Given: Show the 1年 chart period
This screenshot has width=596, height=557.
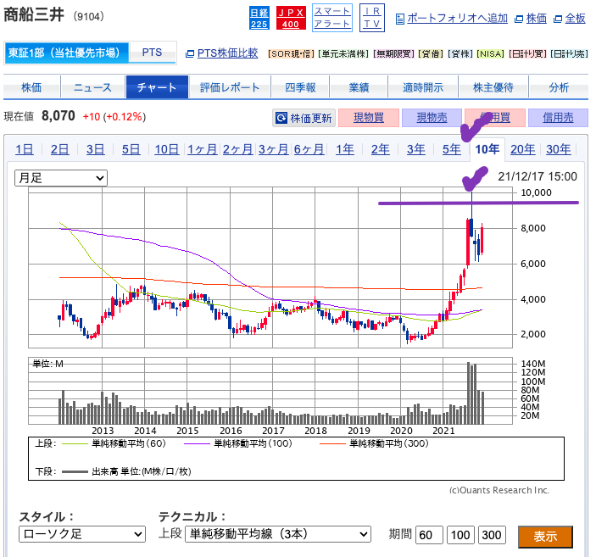Looking at the screenshot, I should pos(345,149).
